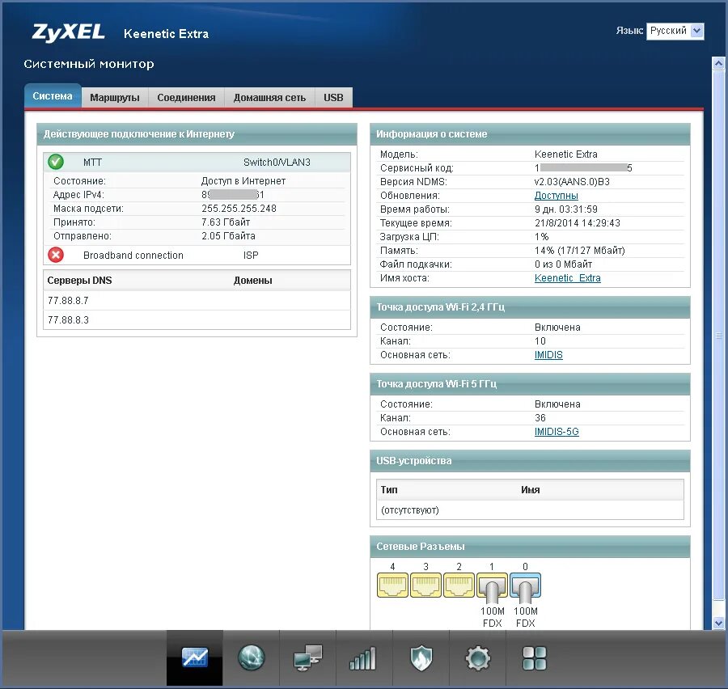
Task: Click the scrollbar down arrow
Action: (719, 623)
